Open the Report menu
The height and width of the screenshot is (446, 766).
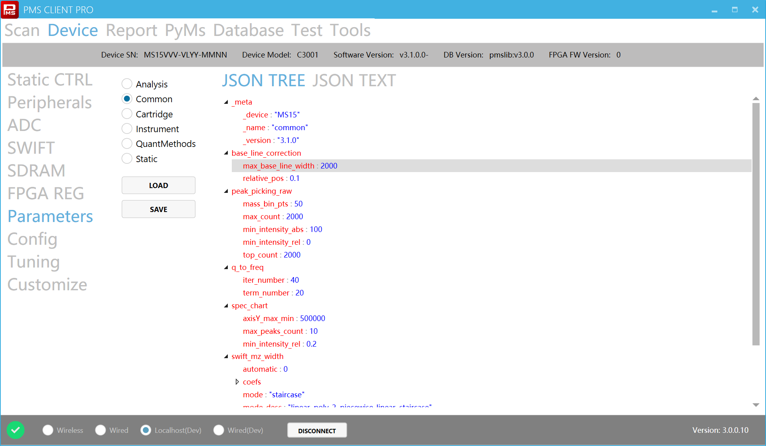coord(131,30)
